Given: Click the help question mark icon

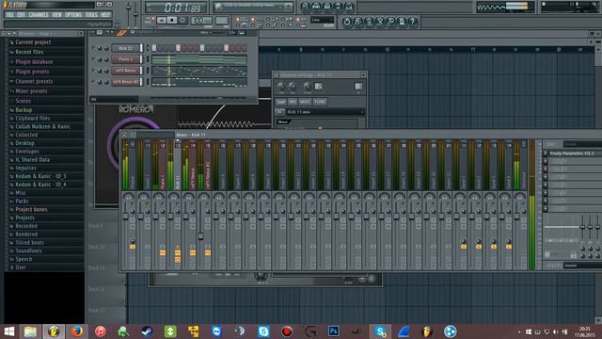Looking at the screenshot, I should pos(413,22).
